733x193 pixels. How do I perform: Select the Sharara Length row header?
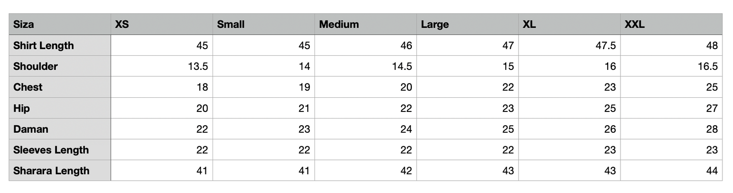click(x=60, y=170)
